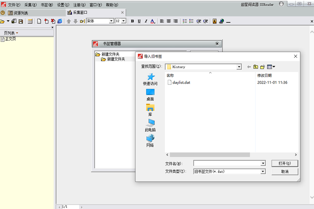Click the up one level folder icon
This screenshot has width=314, height=209.
256,67
